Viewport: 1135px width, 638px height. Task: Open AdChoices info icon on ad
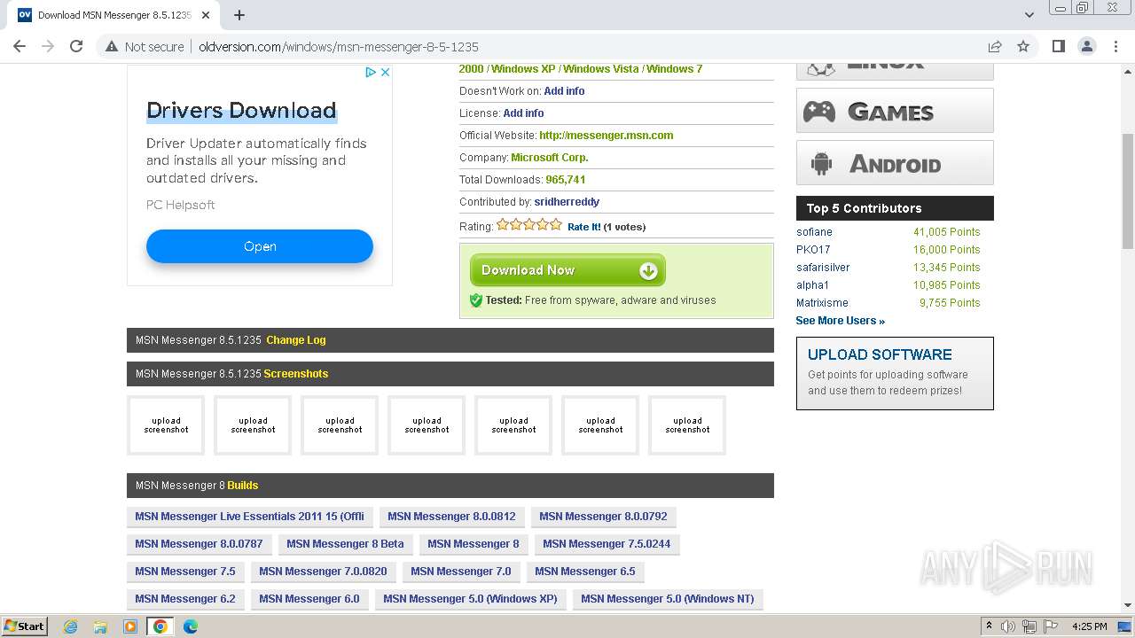tap(372, 73)
